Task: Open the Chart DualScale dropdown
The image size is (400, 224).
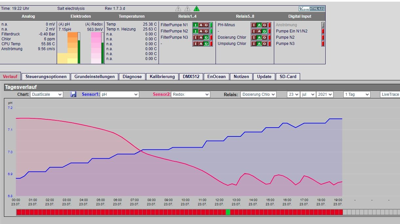Action: [47, 94]
